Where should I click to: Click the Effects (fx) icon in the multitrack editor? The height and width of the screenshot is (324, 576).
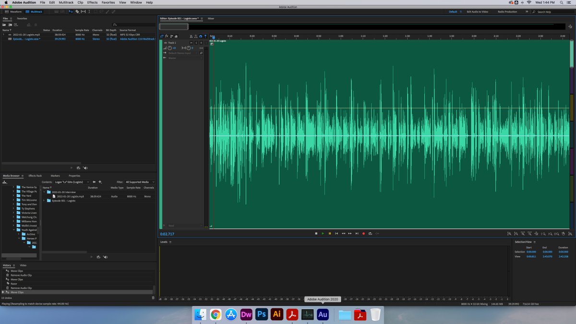coord(167,36)
